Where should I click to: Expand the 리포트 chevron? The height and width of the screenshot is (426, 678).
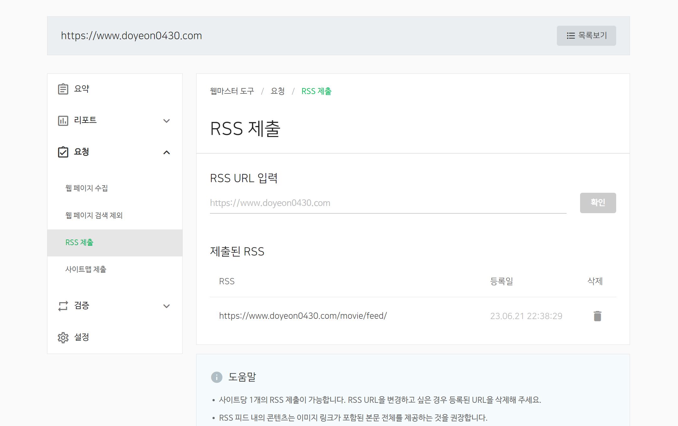pyautogui.click(x=167, y=121)
